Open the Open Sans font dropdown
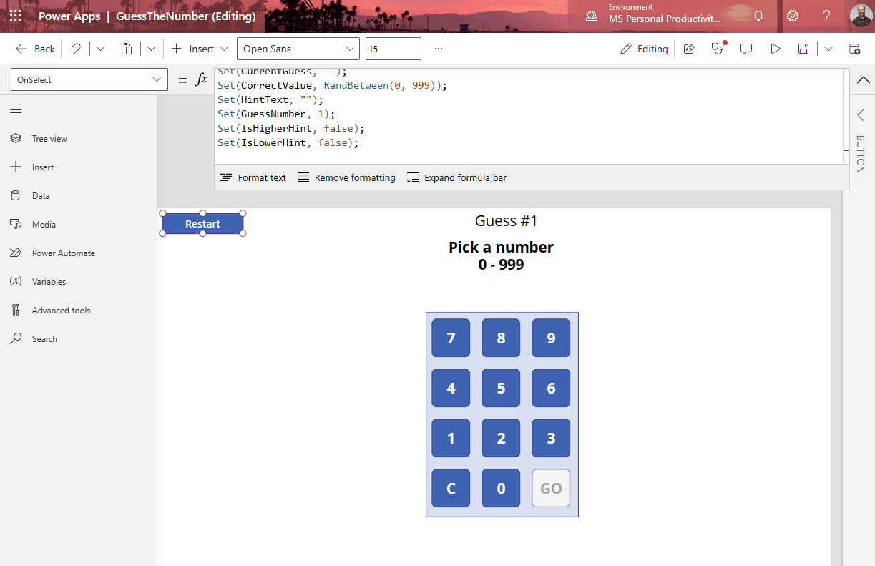Viewport: 875px width, 566px height. coord(298,49)
